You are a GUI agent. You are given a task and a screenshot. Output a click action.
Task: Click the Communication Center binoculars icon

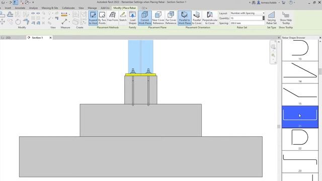point(254,3)
